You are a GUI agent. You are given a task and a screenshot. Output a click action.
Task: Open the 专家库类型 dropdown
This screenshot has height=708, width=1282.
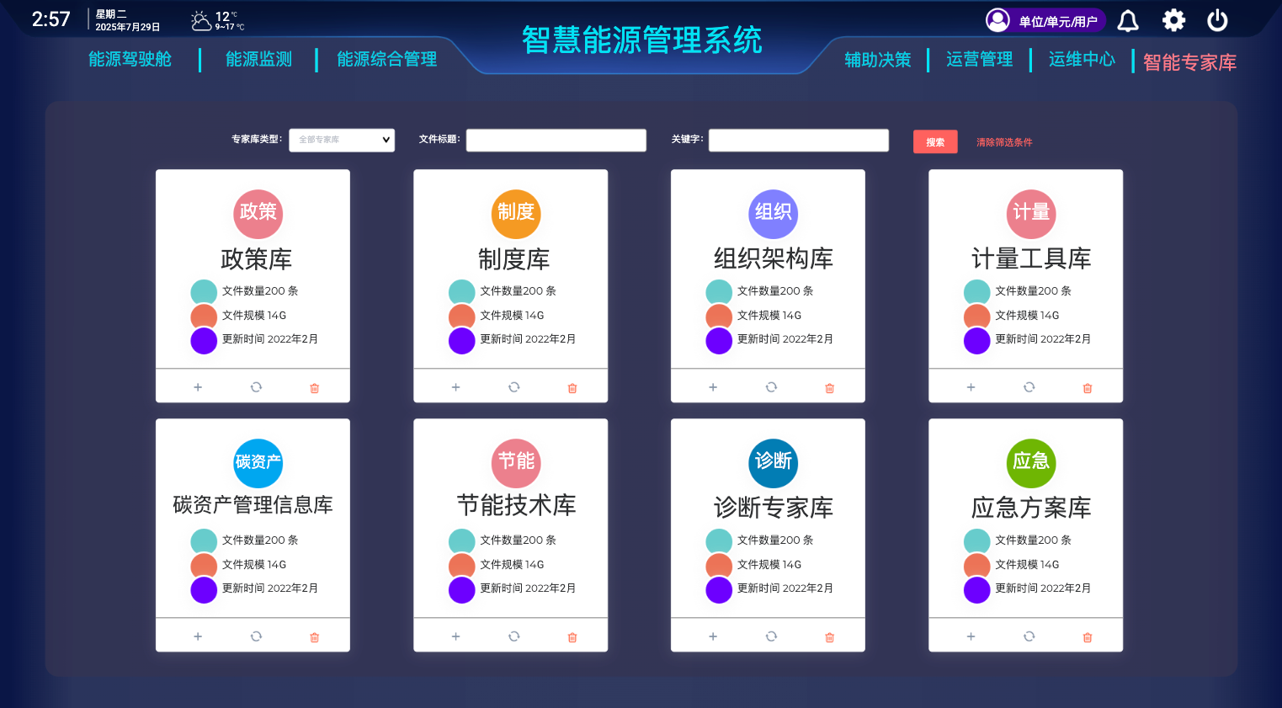(x=342, y=140)
